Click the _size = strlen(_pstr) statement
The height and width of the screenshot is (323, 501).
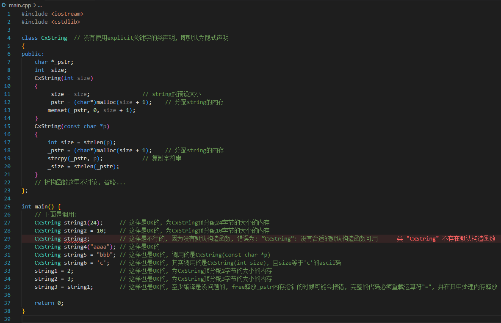pos(83,166)
